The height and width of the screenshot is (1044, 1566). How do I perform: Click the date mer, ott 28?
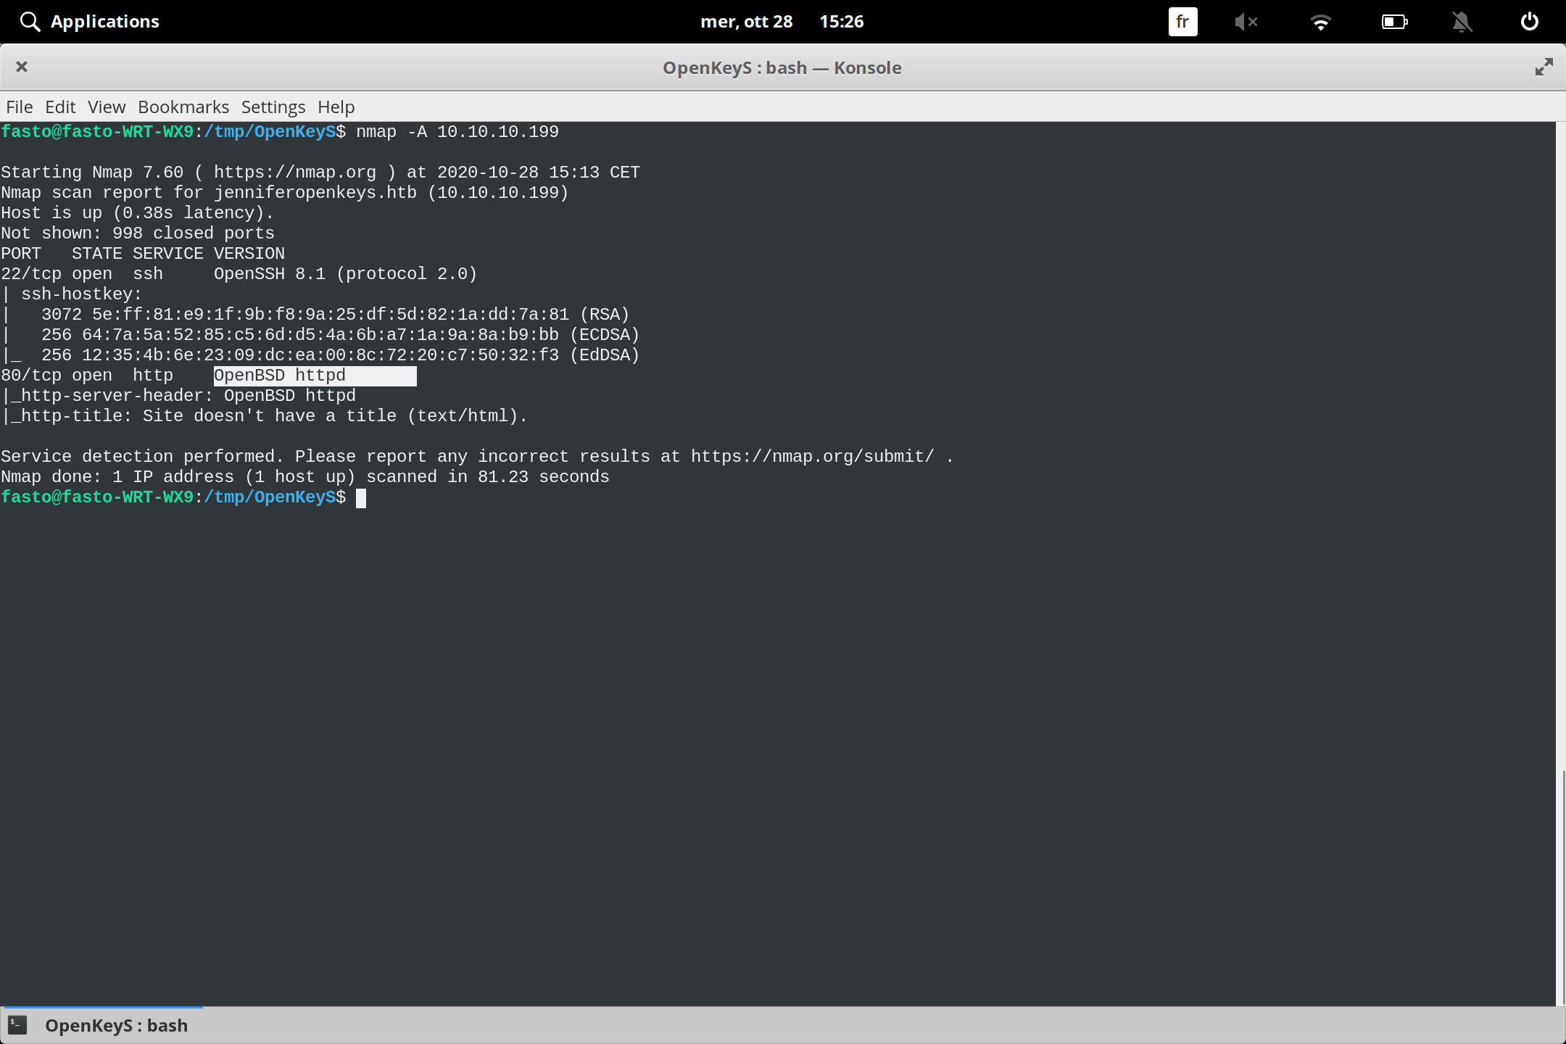coord(747,22)
